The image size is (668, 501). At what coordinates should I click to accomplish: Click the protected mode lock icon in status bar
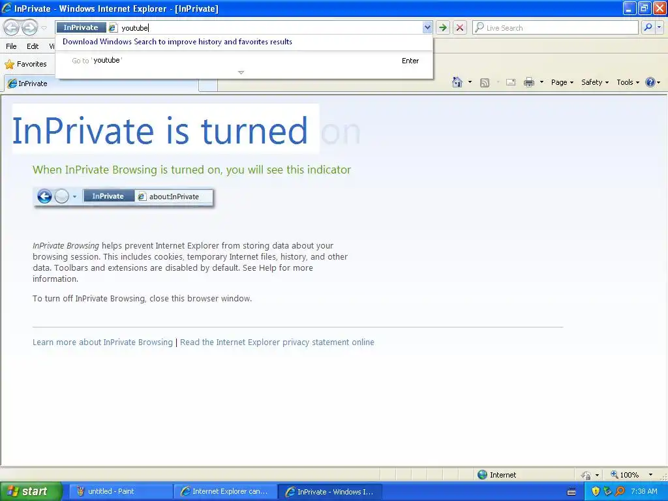pos(586,475)
